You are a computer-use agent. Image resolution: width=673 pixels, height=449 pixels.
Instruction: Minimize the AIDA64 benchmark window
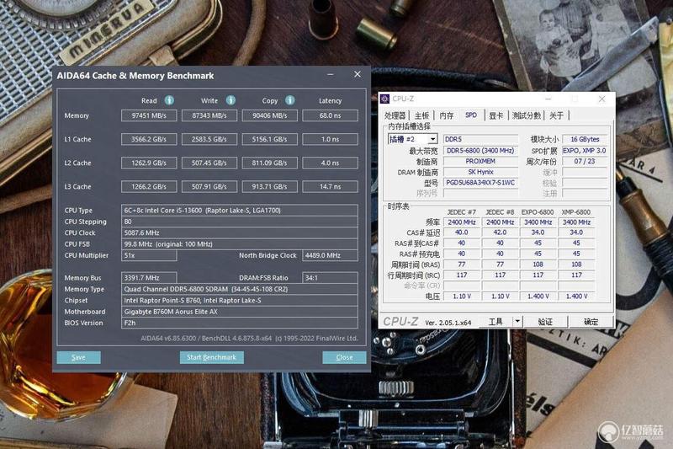pos(331,75)
